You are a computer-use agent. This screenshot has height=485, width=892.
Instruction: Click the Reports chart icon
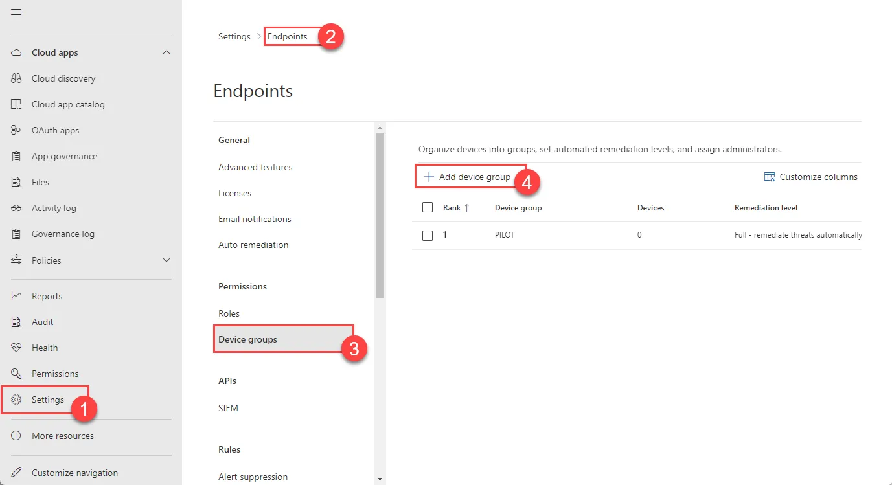(16, 296)
